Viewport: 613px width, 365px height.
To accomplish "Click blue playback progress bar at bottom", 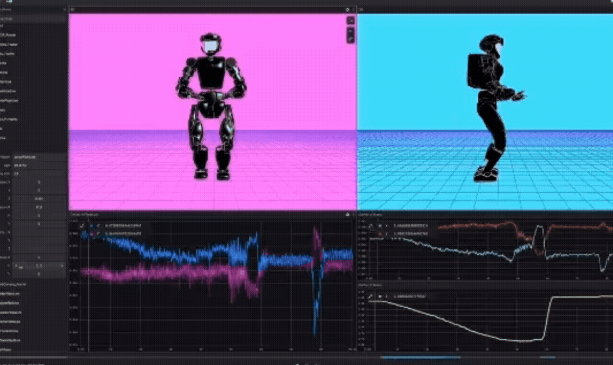I will [x=420, y=357].
